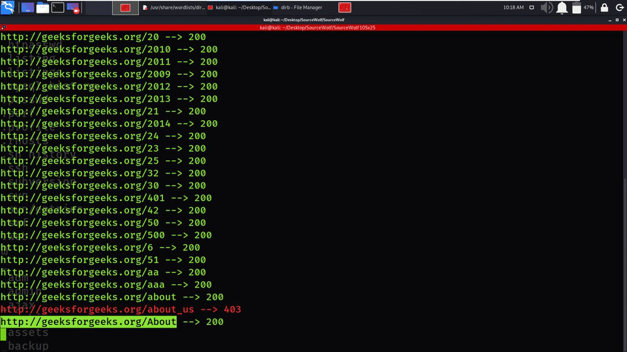This screenshot has height=352, width=627.
Task: Click the line http://geeksforgeeks.org/20 --> 200
Action: coord(103,37)
